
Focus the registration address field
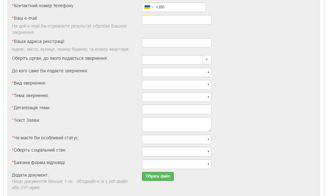[x=176, y=43]
